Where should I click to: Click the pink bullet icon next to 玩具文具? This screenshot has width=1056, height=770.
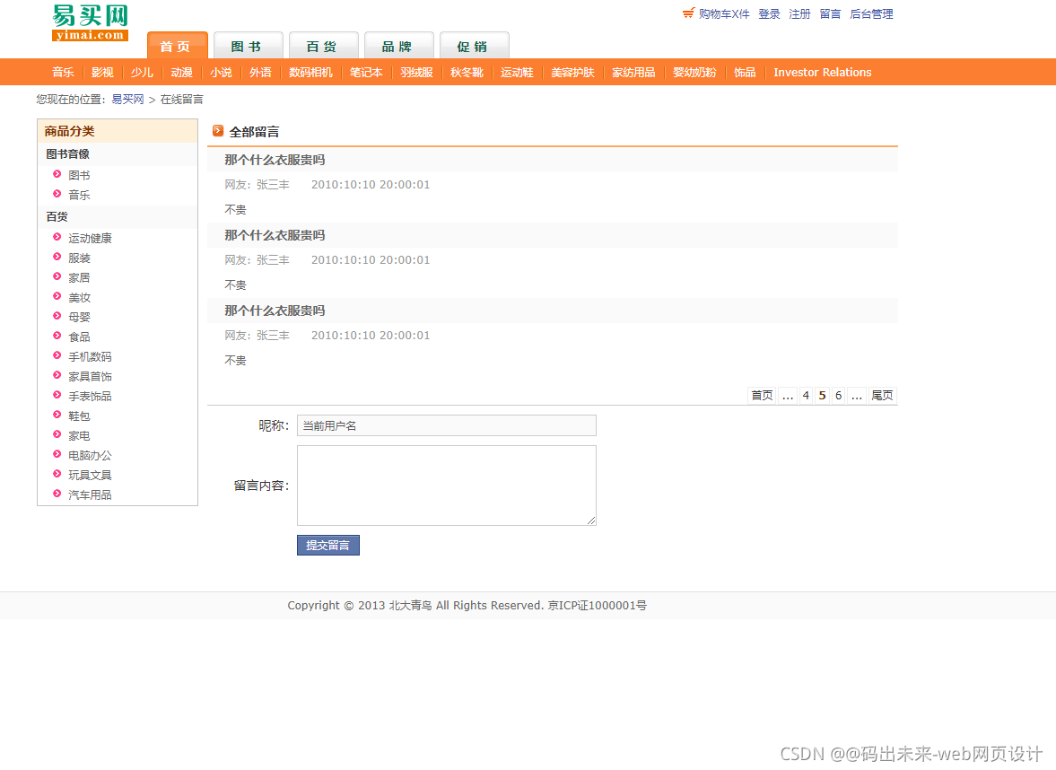click(57, 474)
